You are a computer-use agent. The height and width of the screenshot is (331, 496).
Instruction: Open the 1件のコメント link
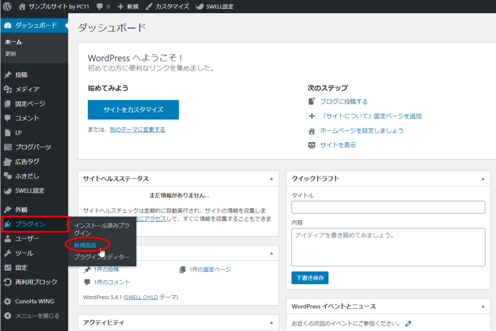pos(112,282)
